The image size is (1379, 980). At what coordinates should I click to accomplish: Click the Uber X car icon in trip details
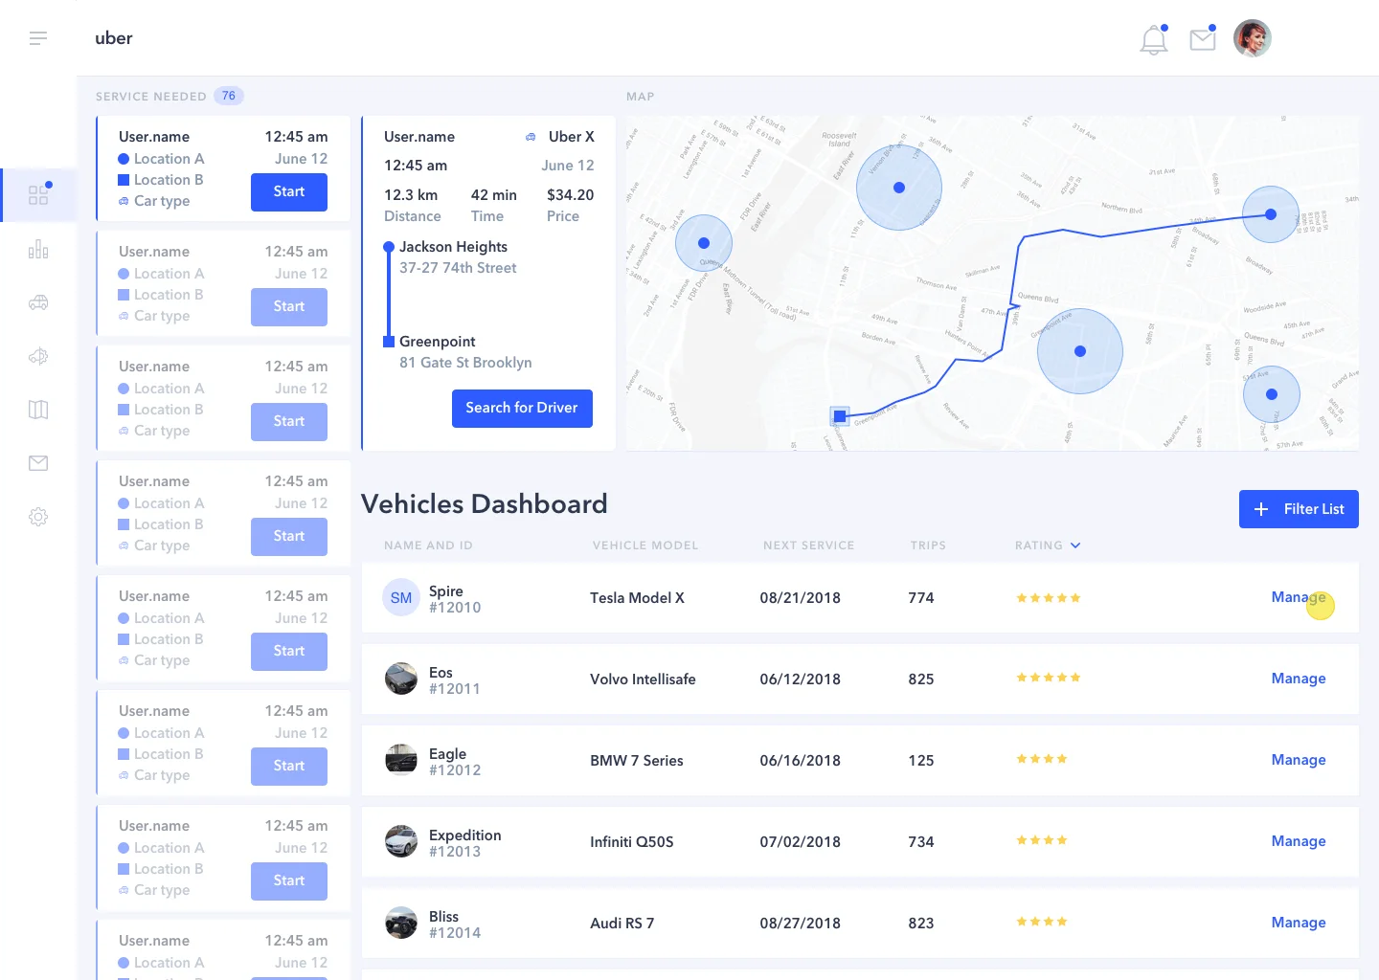[531, 137]
